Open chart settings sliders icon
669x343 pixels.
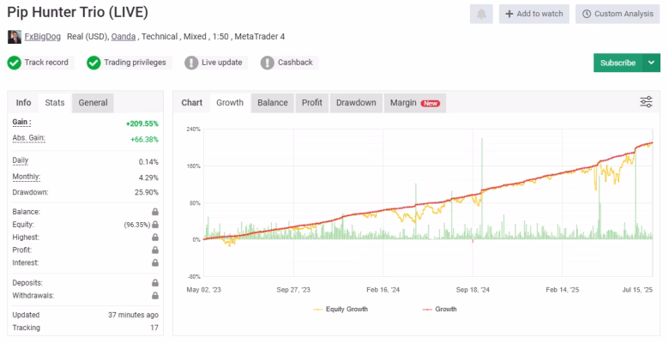click(646, 102)
